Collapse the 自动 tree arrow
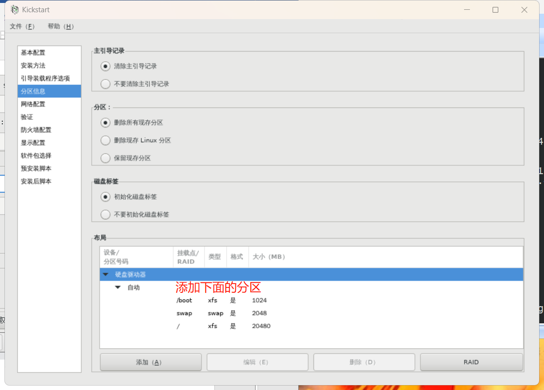544x390 pixels. pos(118,287)
